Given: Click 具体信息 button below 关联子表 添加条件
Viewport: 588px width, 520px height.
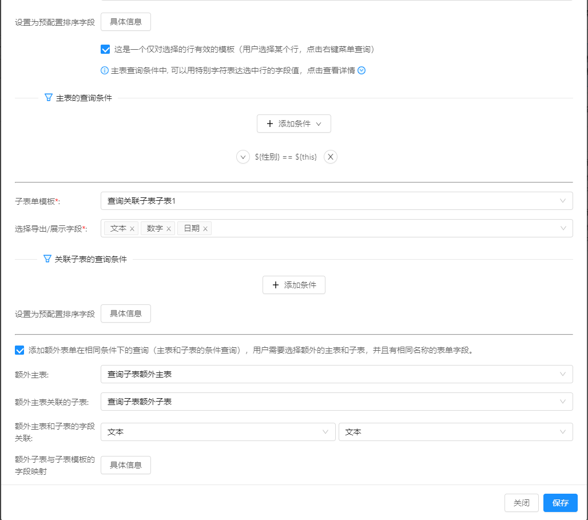Looking at the screenshot, I should [126, 313].
